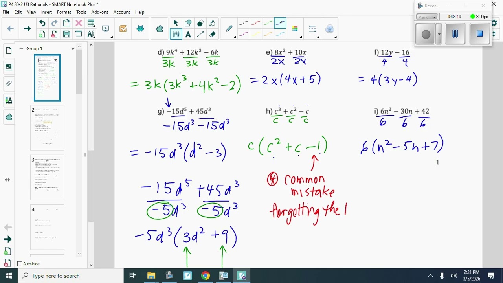Select page 3 thumbnail
This screenshot has width=503, height=283.
point(47,178)
